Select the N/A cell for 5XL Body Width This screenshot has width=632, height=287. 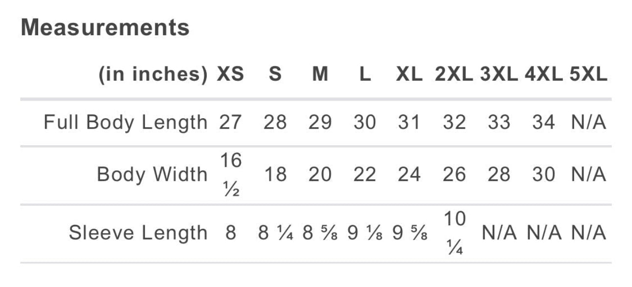pos(588,174)
